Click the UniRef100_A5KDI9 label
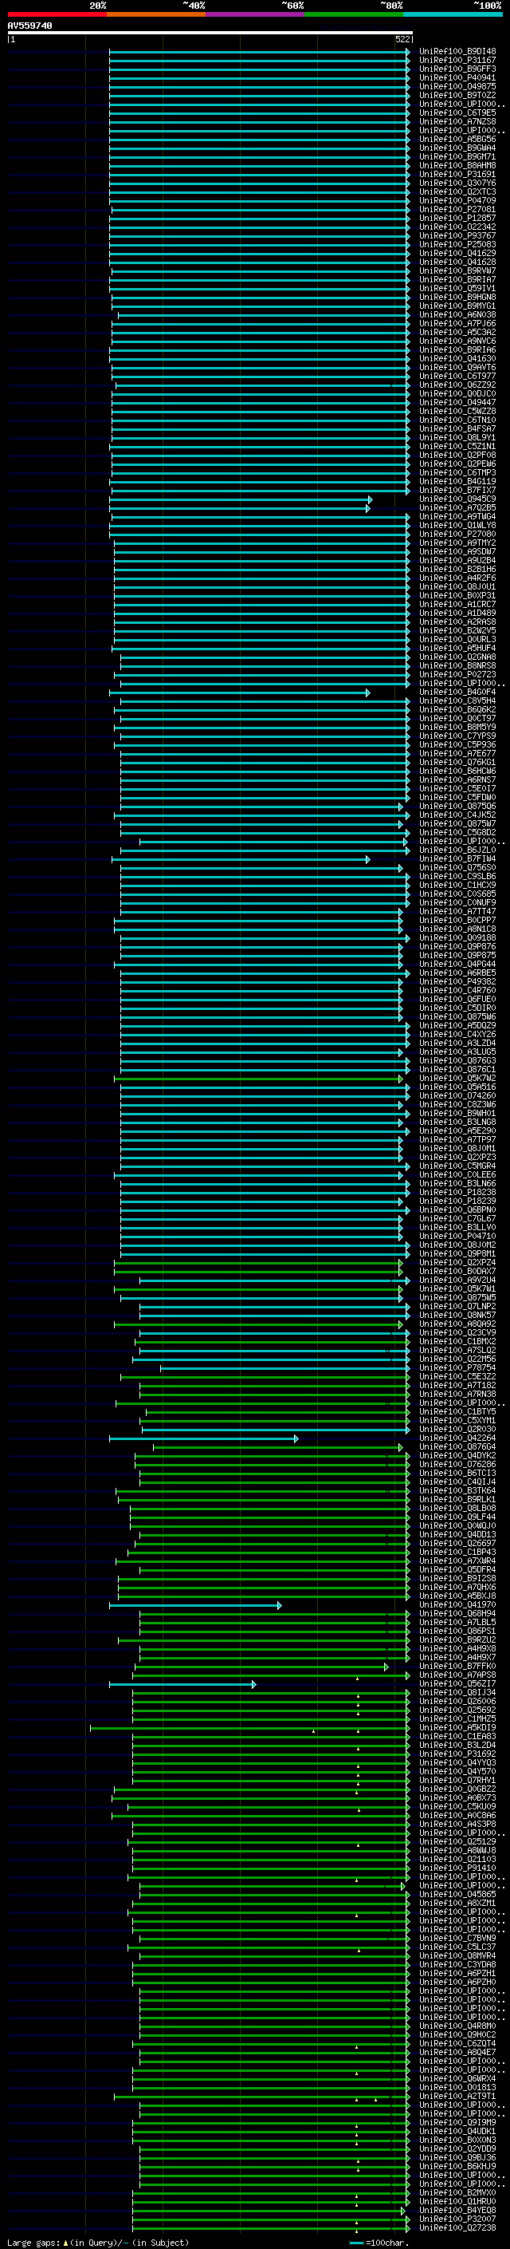Screen dimensions: 510x2249 457,1728
